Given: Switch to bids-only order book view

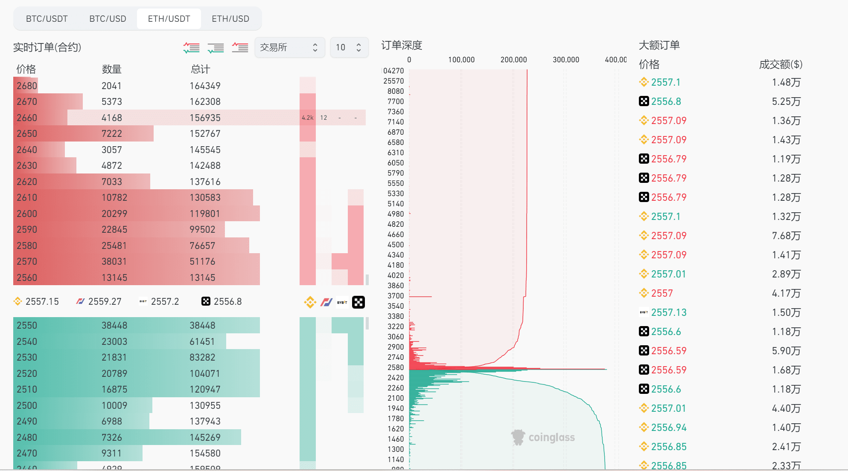Looking at the screenshot, I should (216, 47).
